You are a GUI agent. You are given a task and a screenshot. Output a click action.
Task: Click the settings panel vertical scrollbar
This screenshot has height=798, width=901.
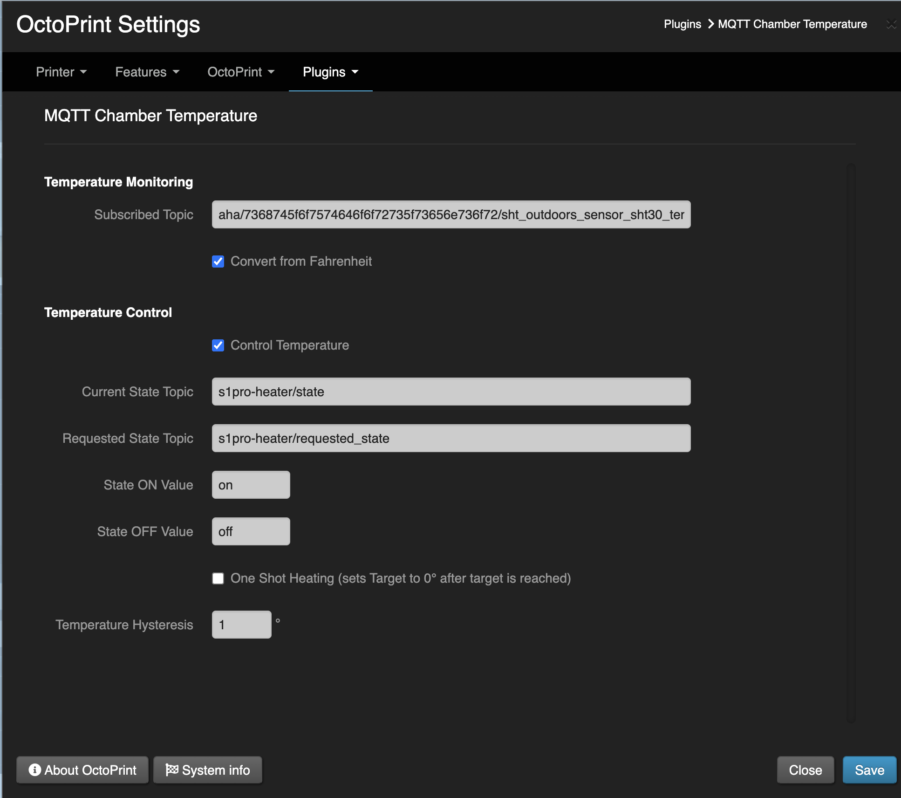851,443
